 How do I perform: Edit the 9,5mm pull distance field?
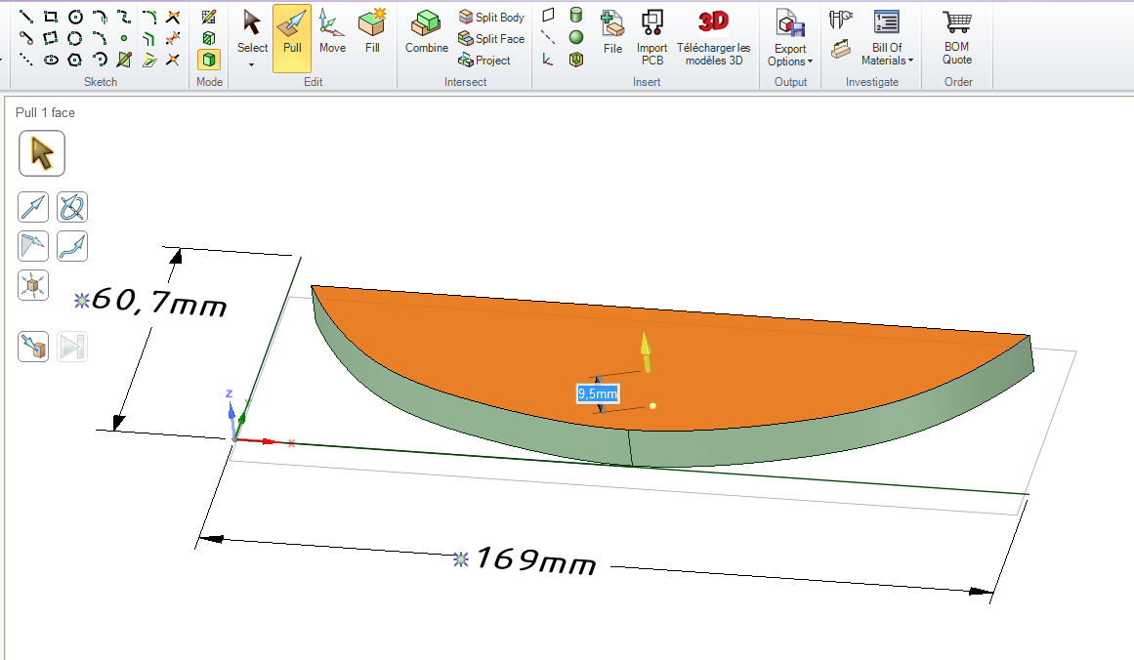click(596, 392)
